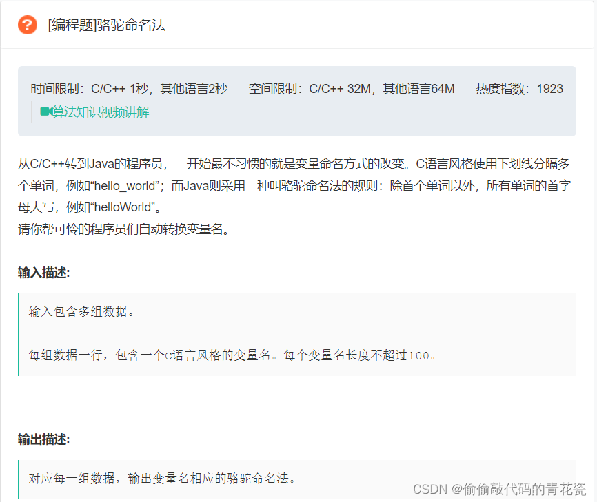597x502 pixels.
Task: Click the line 对应每一组数据，输出变量名相应的骆驼命名法。
Action: click(x=162, y=479)
